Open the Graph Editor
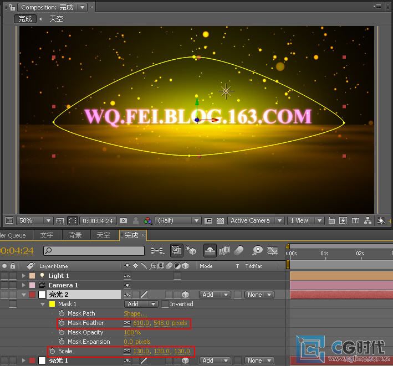This screenshot has height=366, width=393. tap(272, 250)
